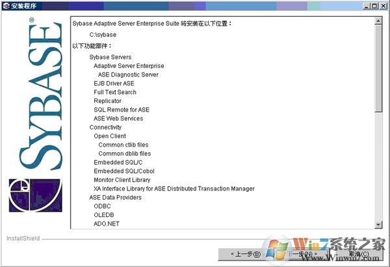Select the SQL Remote for ASE entry
Image resolution: width=390 pixels, height=267 pixels.
[x=122, y=110]
